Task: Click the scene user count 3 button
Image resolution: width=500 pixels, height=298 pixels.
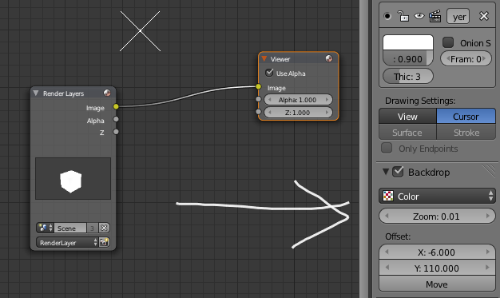Action: point(92,228)
